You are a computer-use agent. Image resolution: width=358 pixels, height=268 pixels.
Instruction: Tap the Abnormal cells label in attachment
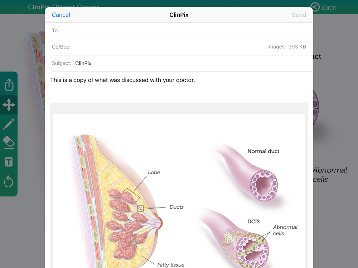coord(285,230)
